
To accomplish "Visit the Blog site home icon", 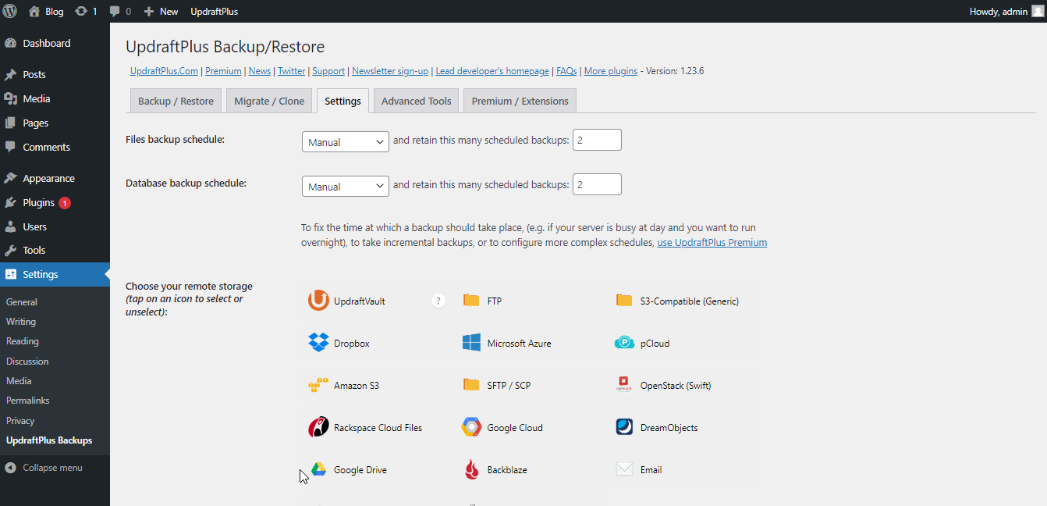I will [34, 11].
